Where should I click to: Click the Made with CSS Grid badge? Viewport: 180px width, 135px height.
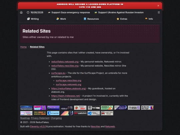click(x=134, y=108)
